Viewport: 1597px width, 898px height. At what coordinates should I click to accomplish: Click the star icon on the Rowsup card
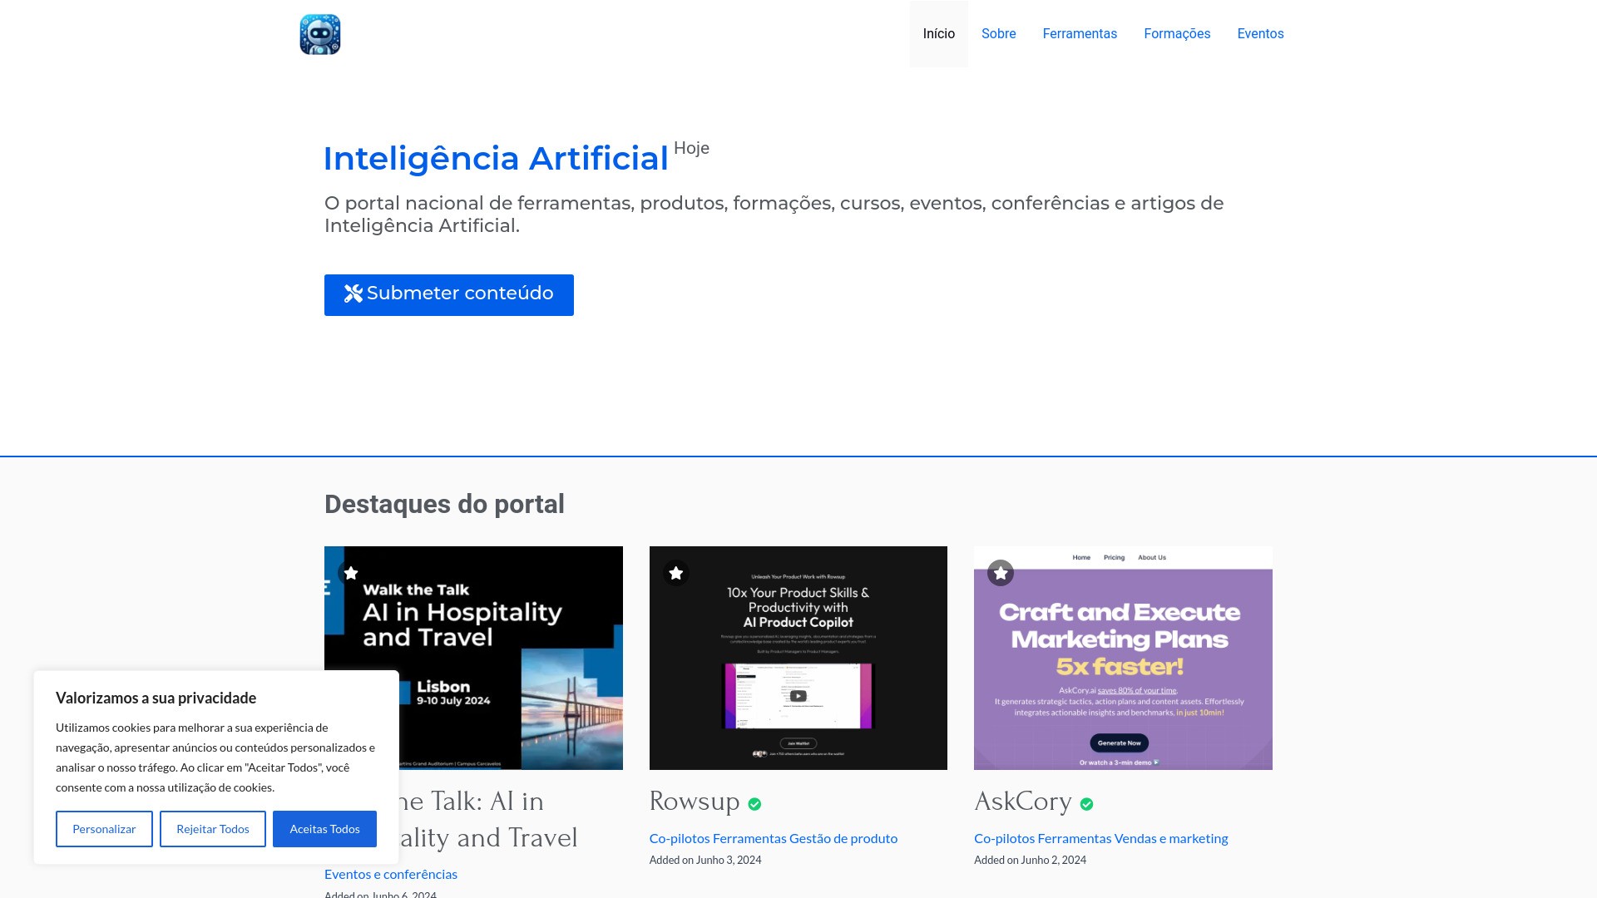pyautogui.click(x=675, y=573)
